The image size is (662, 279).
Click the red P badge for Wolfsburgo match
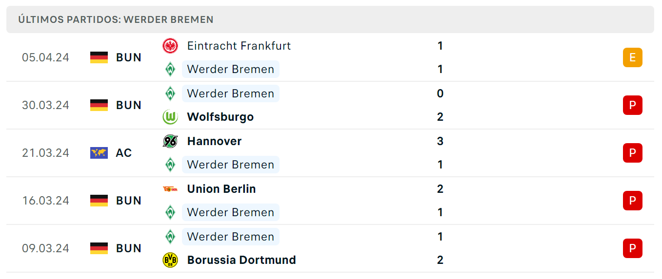click(633, 105)
